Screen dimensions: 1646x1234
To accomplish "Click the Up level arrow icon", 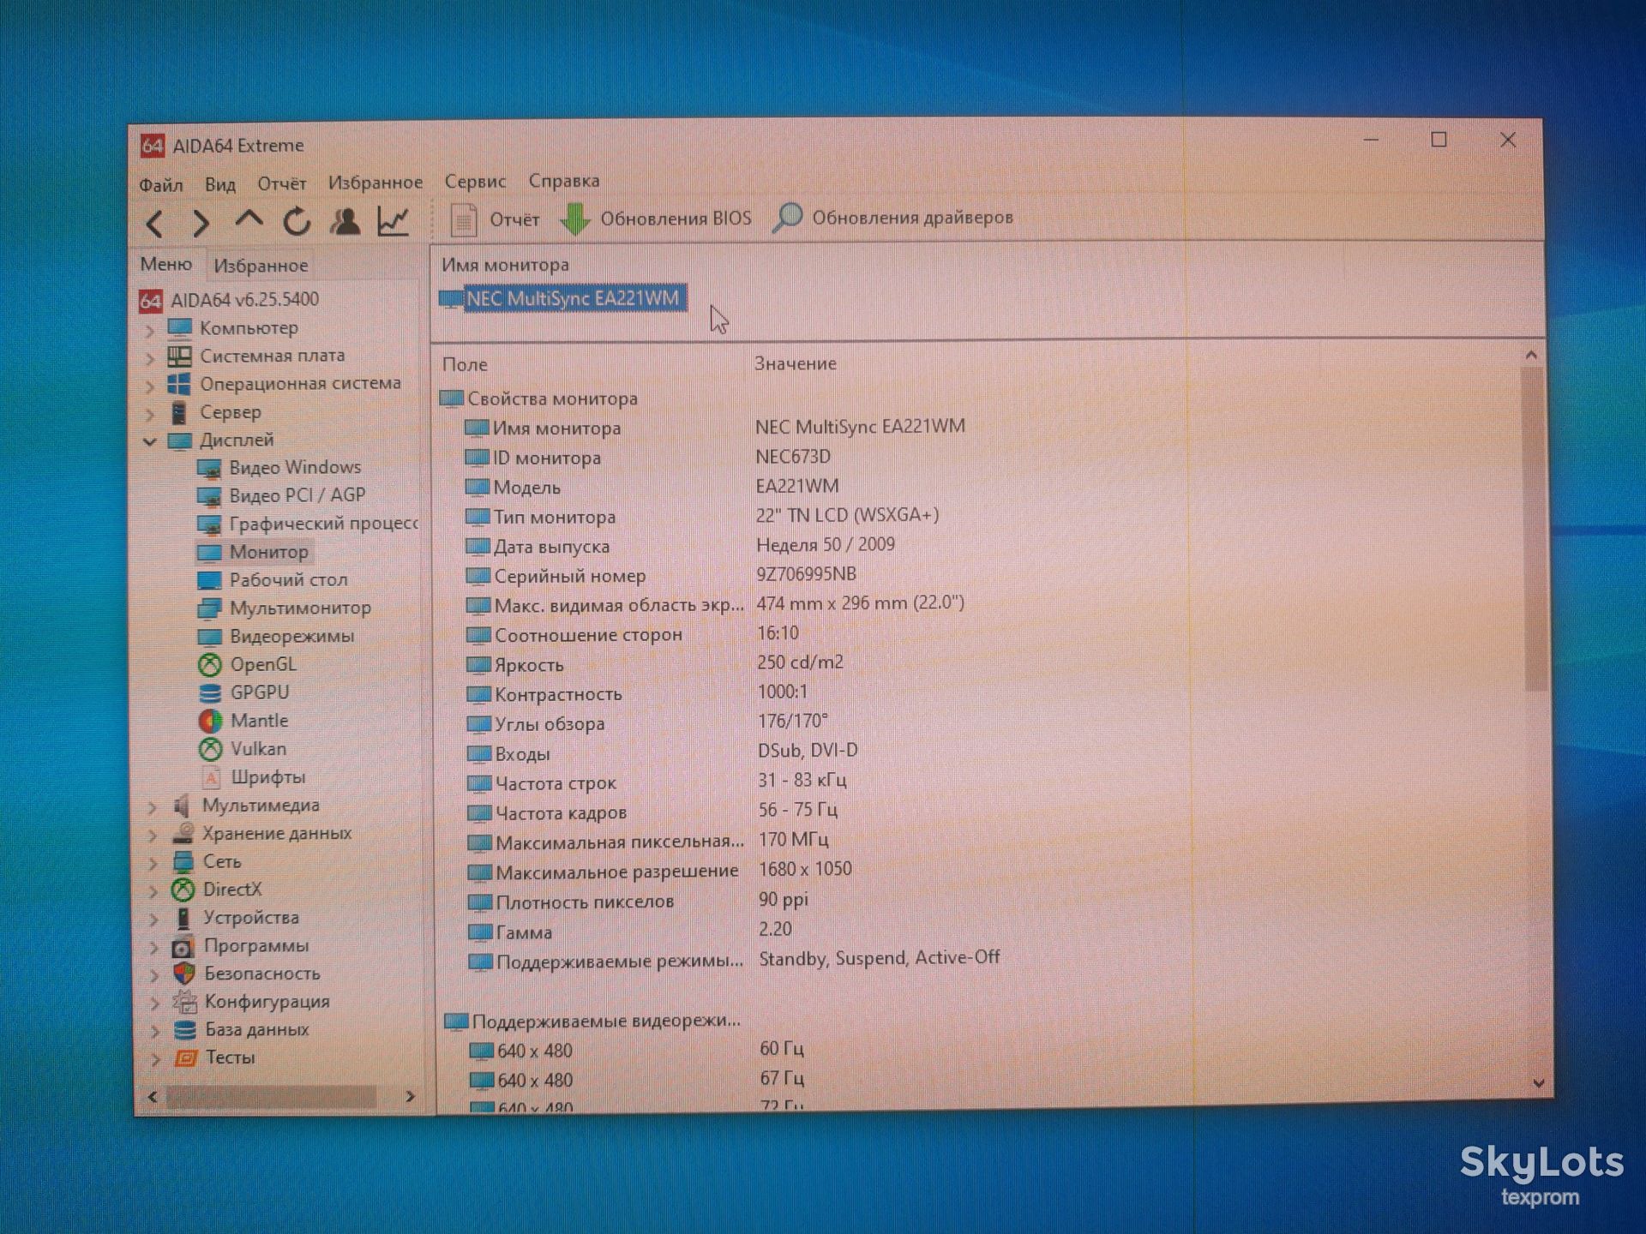I will pyautogui.click(x=249, y=219).
